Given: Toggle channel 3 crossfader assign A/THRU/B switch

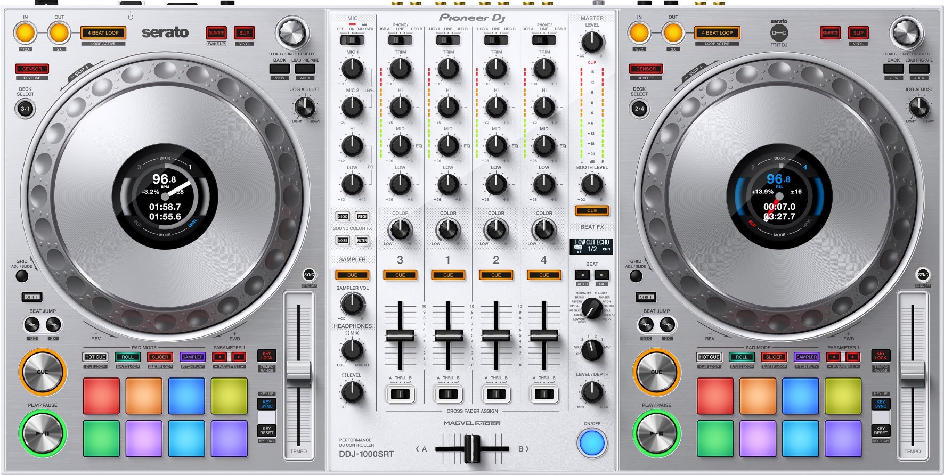Looking at the screenshot, I should click(400, 394).
